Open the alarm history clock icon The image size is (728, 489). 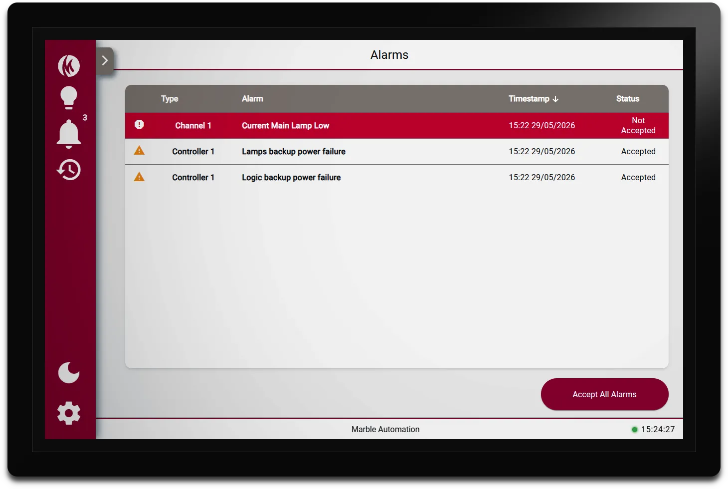[x=69, y=170]
